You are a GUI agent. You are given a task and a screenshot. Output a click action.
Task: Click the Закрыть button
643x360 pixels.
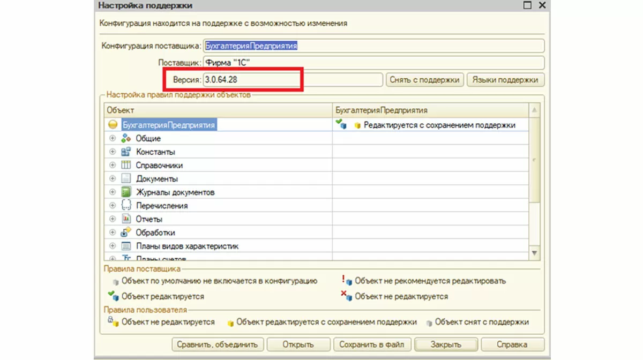[x=446, y=344]
